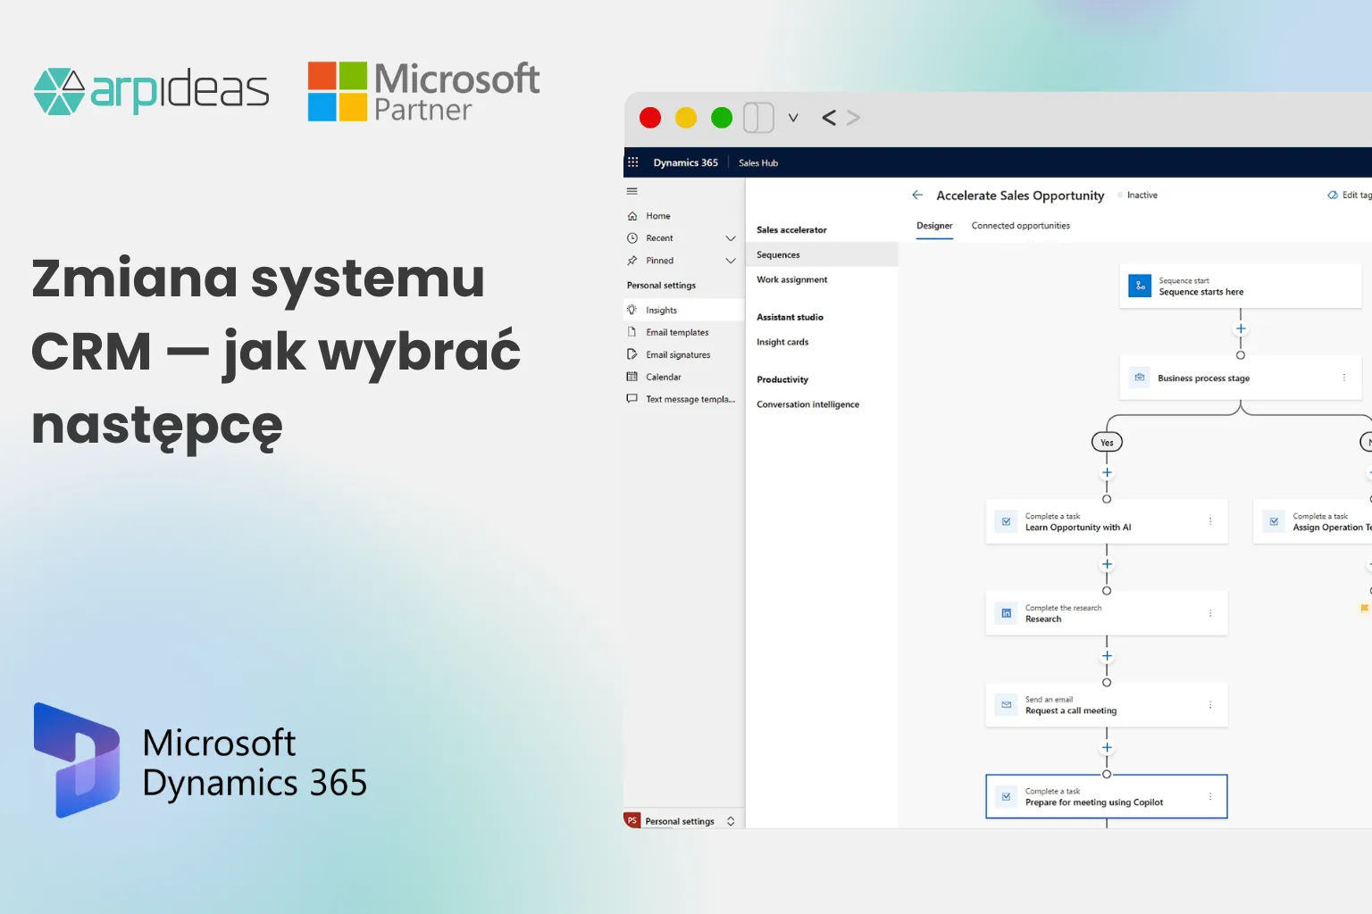
Task: Select Prepare for meeting using Copilot step
Action: tap(1107, 796)
